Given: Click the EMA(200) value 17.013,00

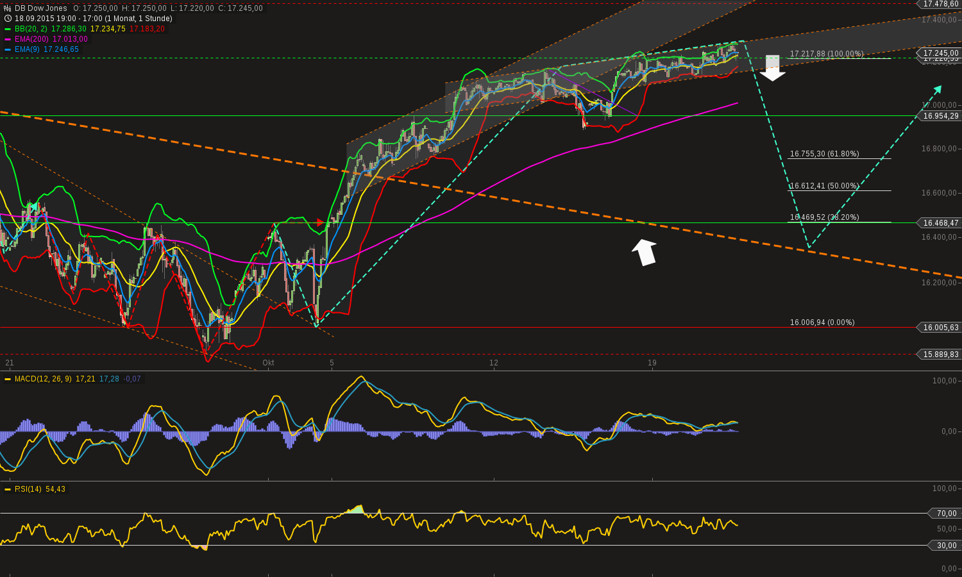Looking at the screenshot, I should (69, 39).
